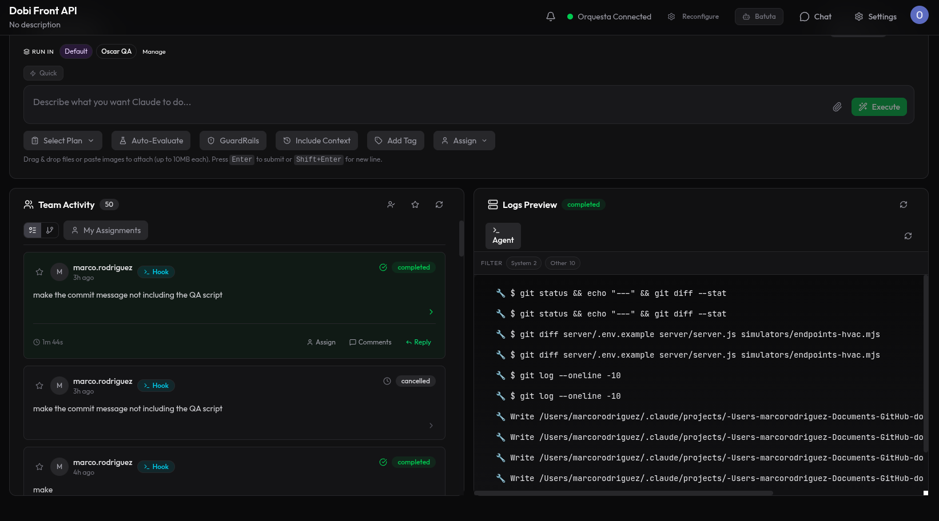Click the Logs Preview vertical scrollbar
Screen dimensions: 939x521
pyautogui.click(x=925, y=363)
